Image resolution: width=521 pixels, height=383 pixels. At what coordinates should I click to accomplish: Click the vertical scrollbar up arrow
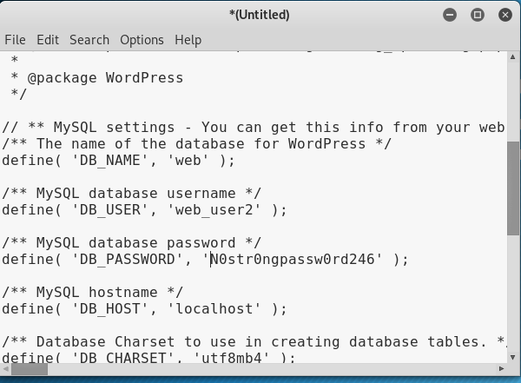click(x=512, y=57)
